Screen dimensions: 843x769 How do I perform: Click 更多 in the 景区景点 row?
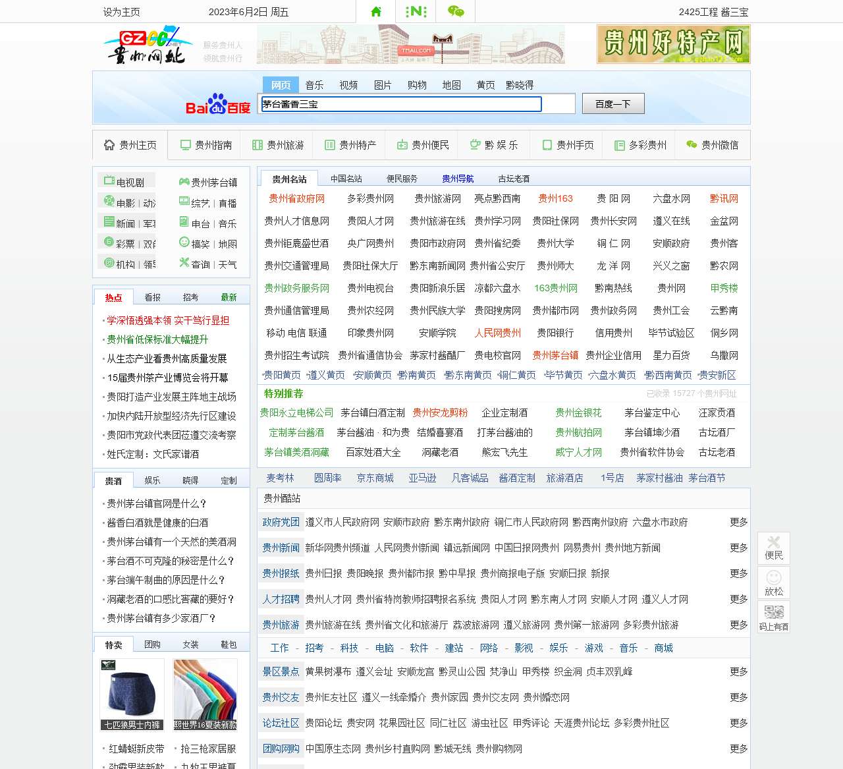pyautogui.click(x=739, y=671)
